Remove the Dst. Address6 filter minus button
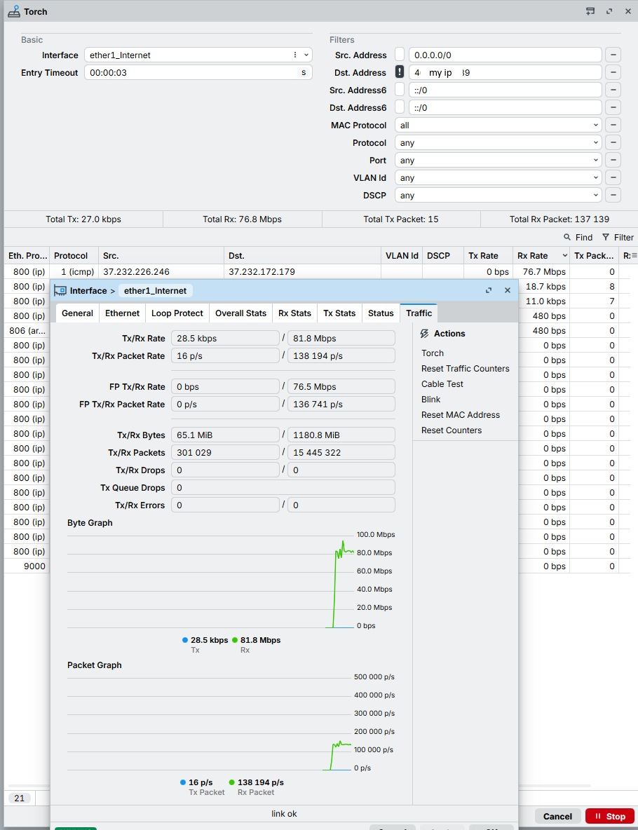The width and height of the screenshot is (638, 830). [613, 107]
